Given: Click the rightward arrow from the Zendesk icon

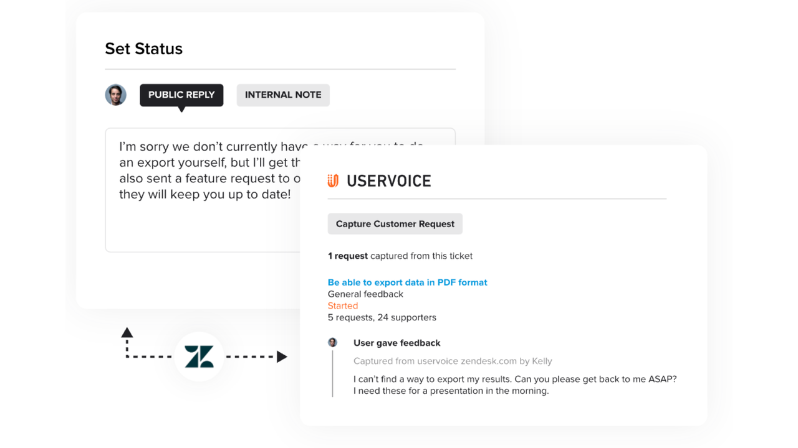Looking at the screenshot, I should 282,356.
